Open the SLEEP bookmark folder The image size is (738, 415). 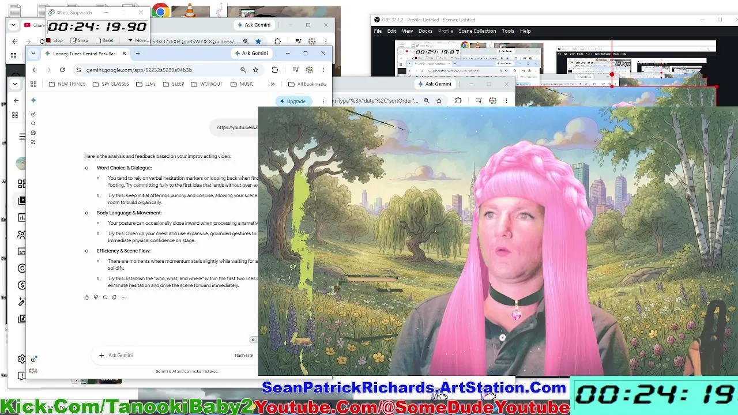[x=174, y=84]
